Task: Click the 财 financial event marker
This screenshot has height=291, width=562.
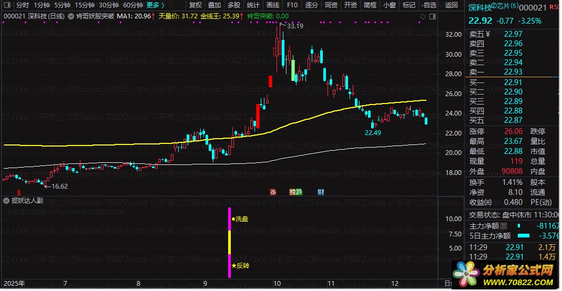Action: 320,192
